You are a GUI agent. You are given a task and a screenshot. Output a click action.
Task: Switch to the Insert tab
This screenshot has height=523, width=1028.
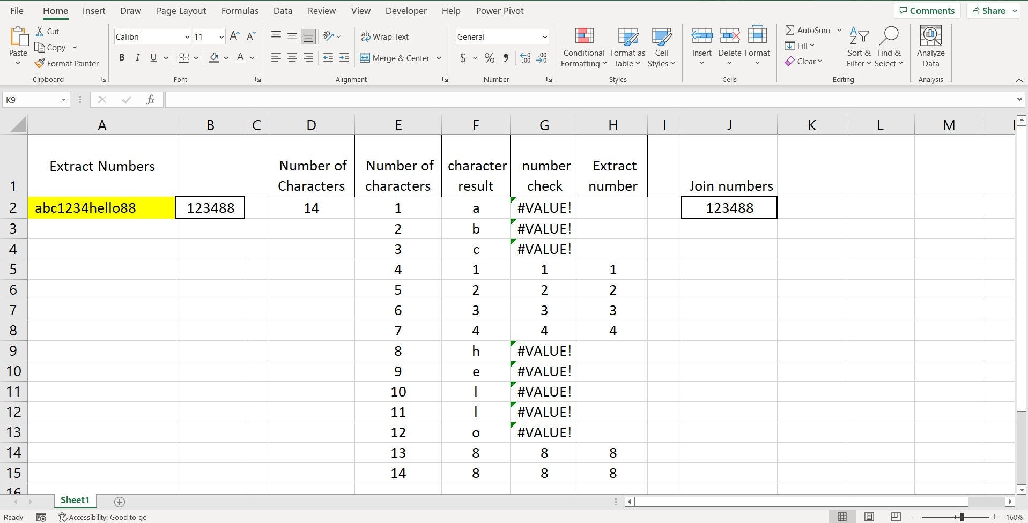coord(94,11)
